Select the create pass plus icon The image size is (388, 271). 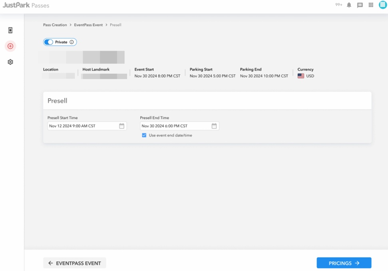10,46
